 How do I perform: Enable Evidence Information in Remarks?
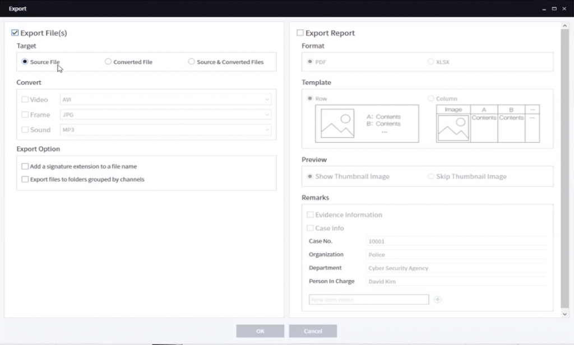tap(309, 215)
